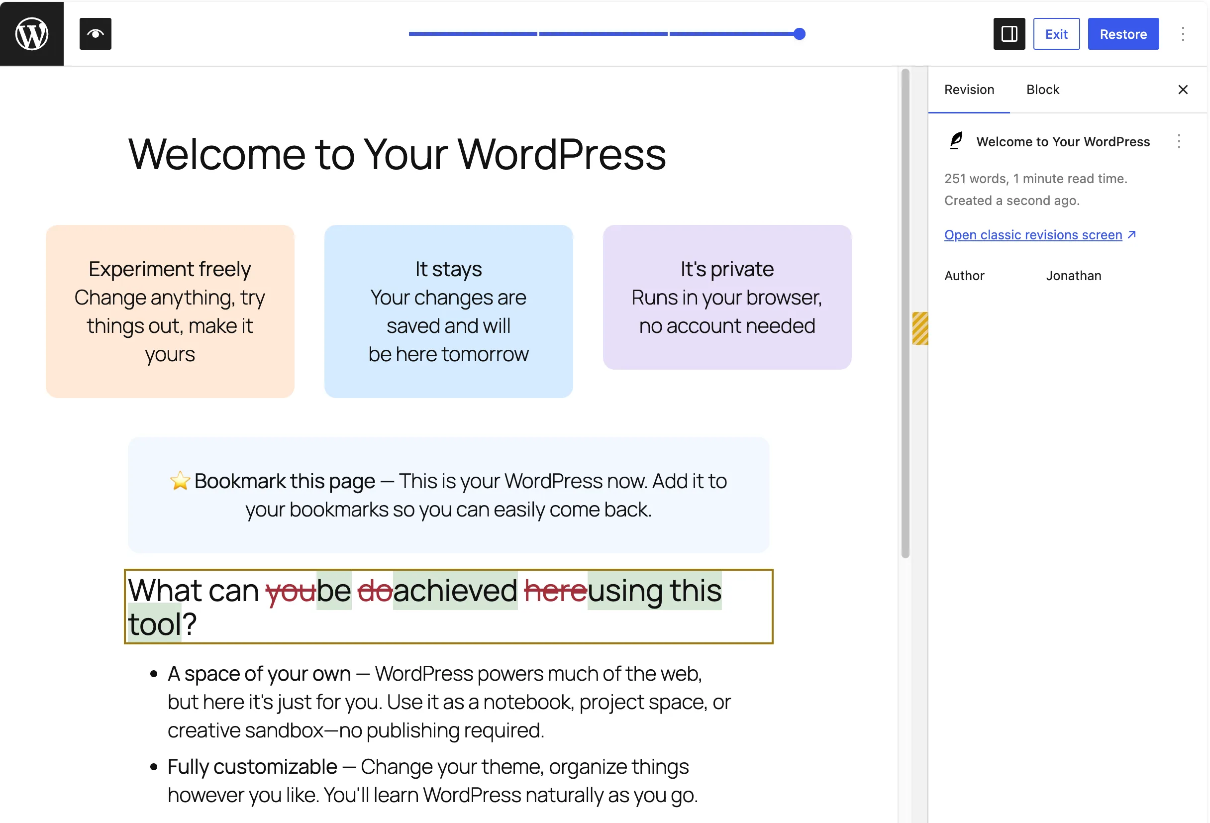Click the It stays card

click(448, 311)
